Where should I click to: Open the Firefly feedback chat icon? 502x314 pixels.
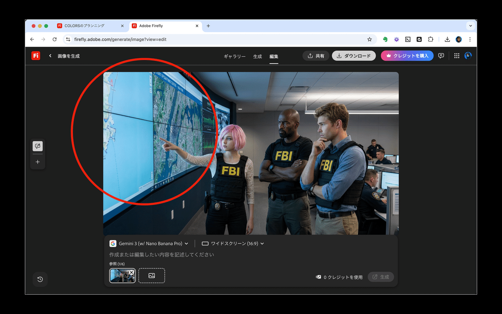[441, 56]
